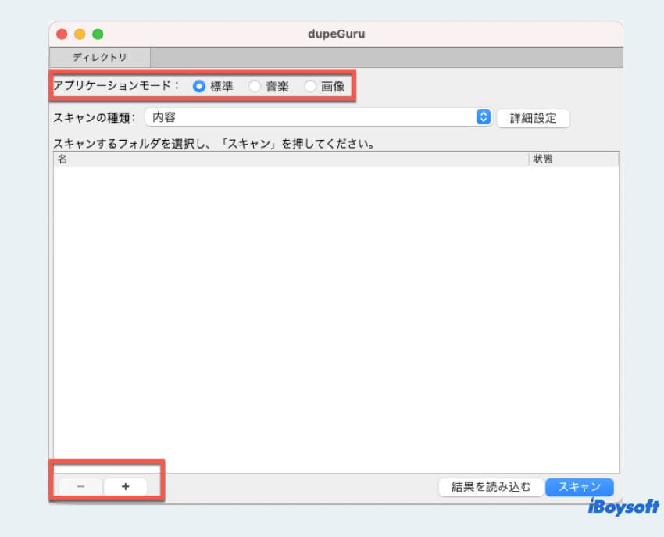Switch to the ディレクトリ tab
Viewport: 664px width, 537px height.
[x=100, y=57]
